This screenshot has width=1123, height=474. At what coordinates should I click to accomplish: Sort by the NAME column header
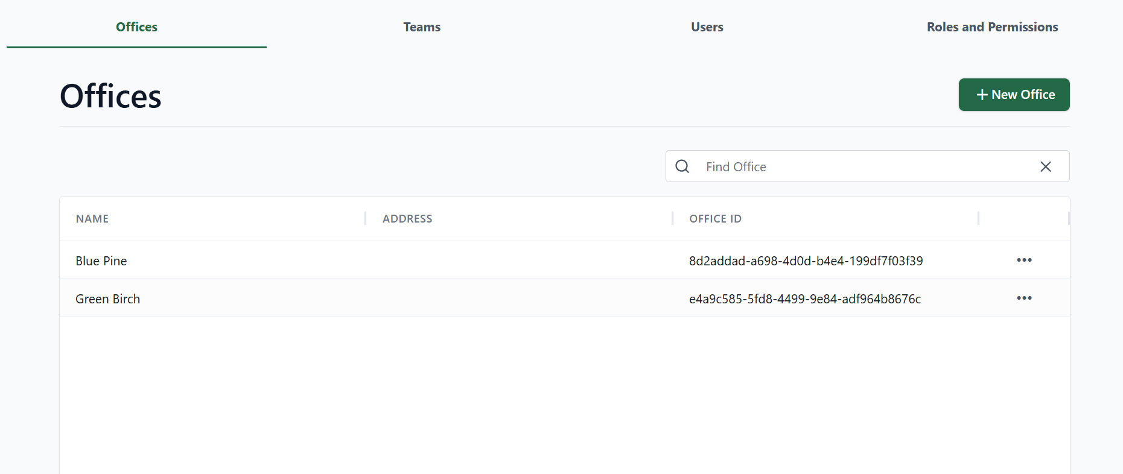point(92,219)
